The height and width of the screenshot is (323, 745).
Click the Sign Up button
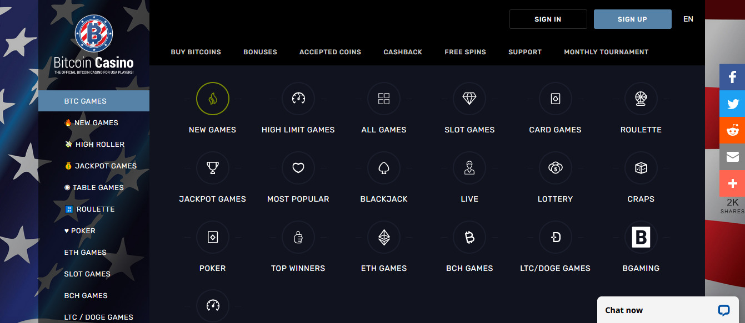(x=632, y=19)
